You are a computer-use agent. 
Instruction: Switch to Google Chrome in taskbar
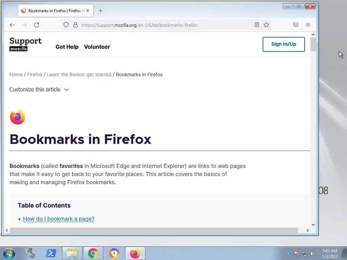tap(93, 253)
